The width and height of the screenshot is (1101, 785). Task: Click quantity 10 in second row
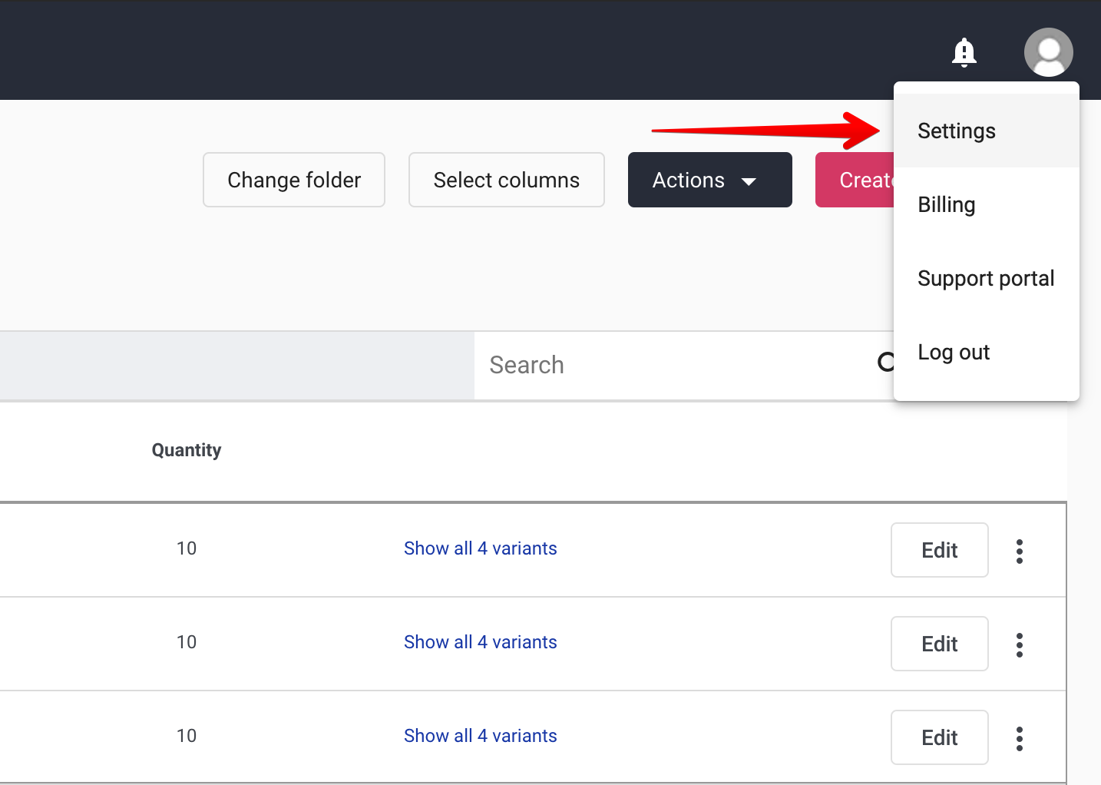tap(187, 642)
